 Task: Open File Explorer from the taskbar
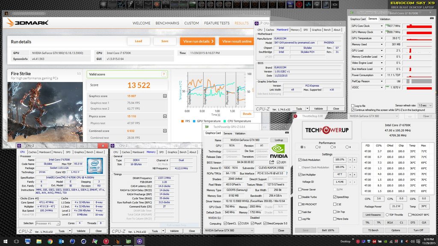[39, 241]
